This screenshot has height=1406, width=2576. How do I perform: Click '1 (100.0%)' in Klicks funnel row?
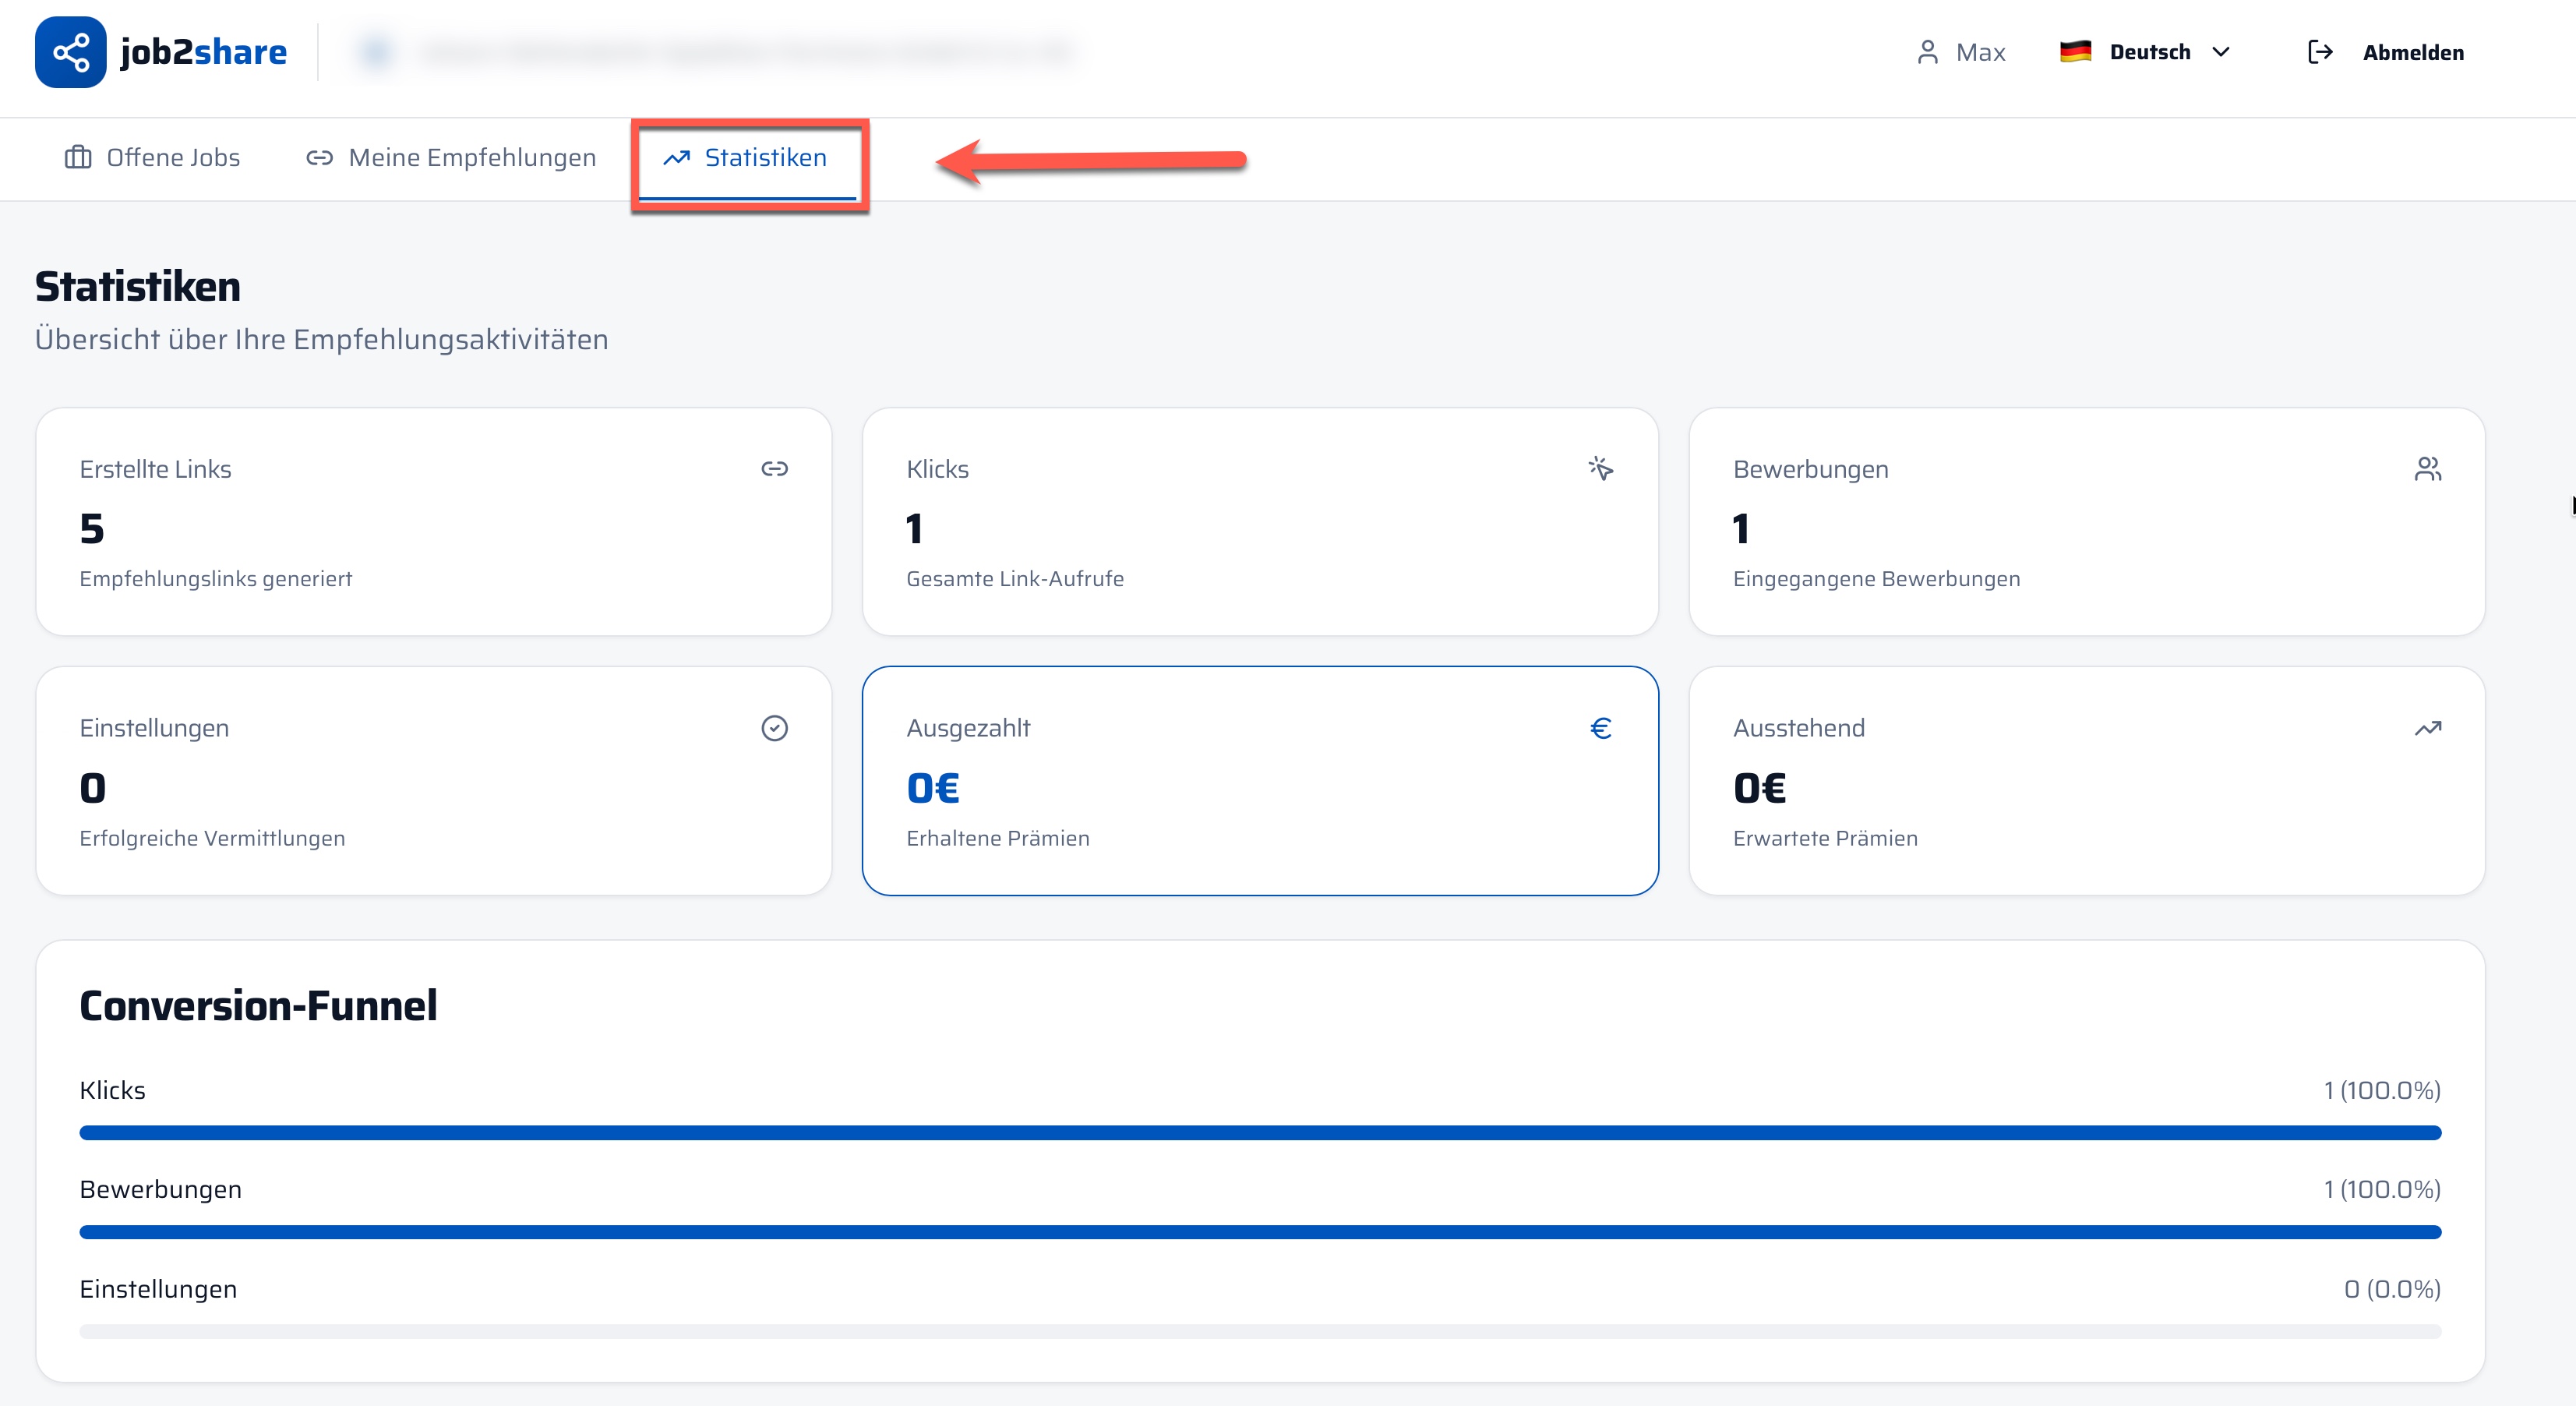2382,1090
